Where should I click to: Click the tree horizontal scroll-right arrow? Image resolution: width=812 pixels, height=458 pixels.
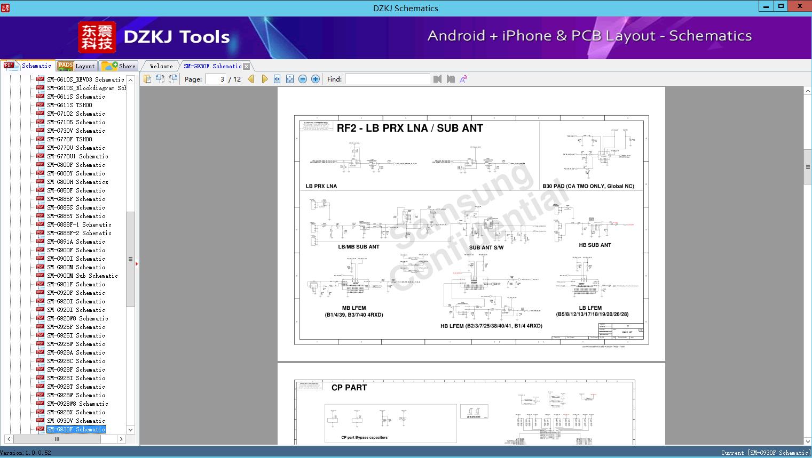tap(121, 439)
